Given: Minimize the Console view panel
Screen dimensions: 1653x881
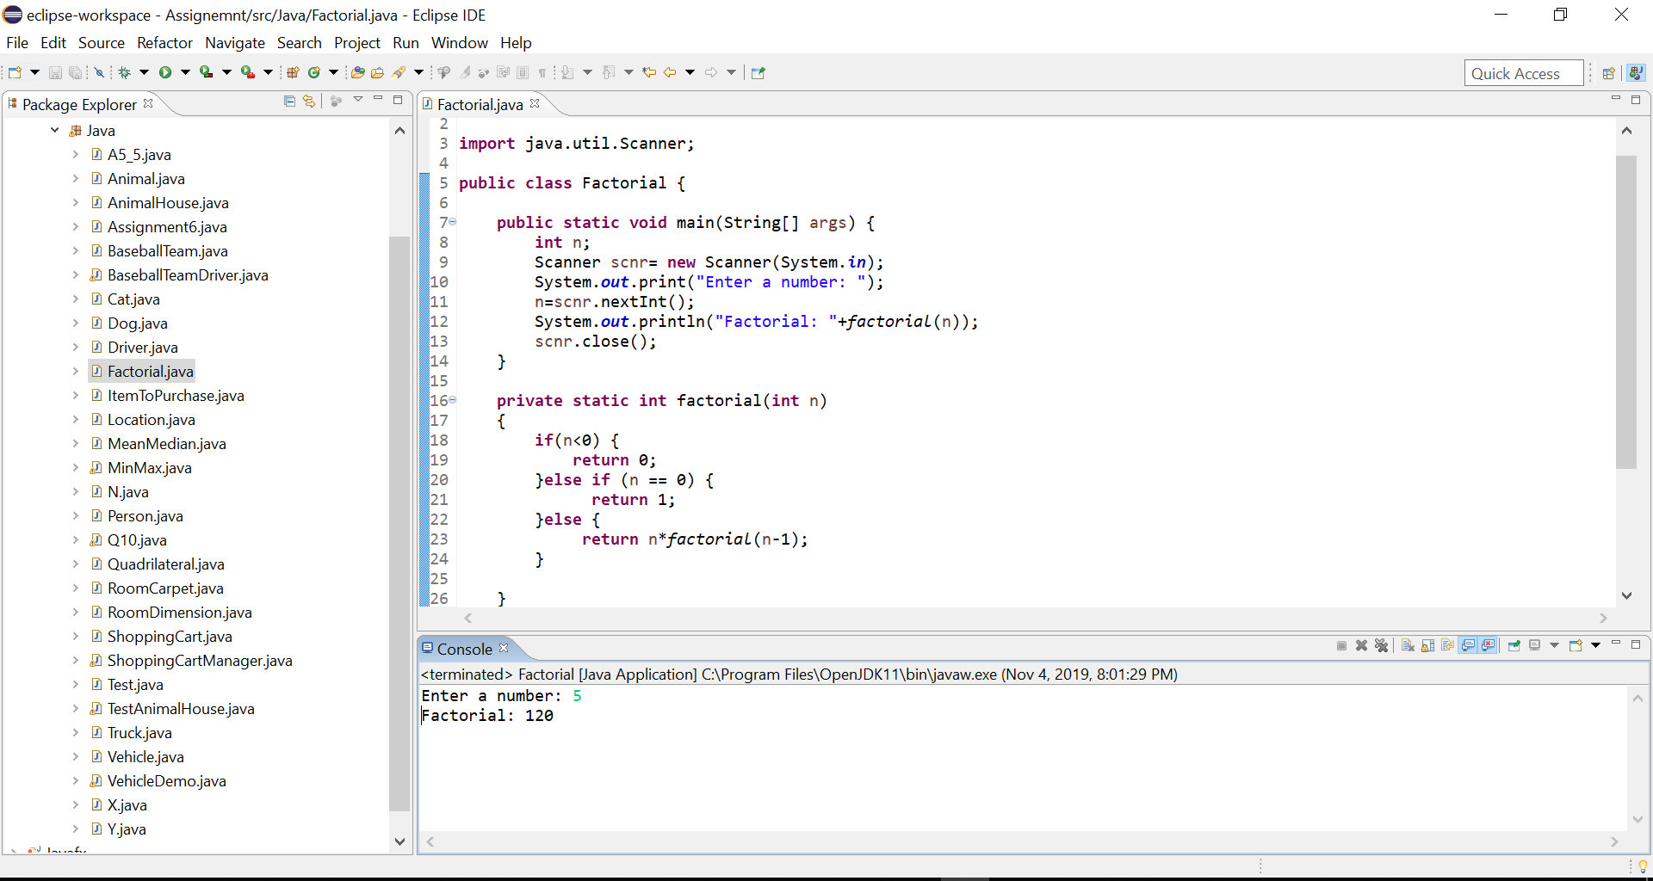Looking at the screenshot, I should coord(1615,644).
